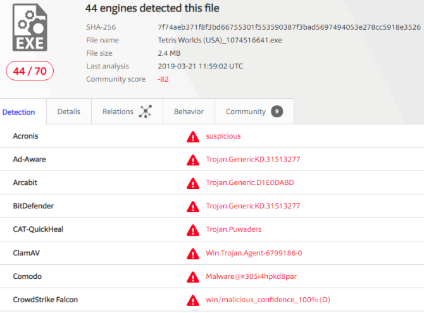Screen dimensions: 424x313
Task: Open the Community tab
Action: pyautogui.click(x=246, y=112)
